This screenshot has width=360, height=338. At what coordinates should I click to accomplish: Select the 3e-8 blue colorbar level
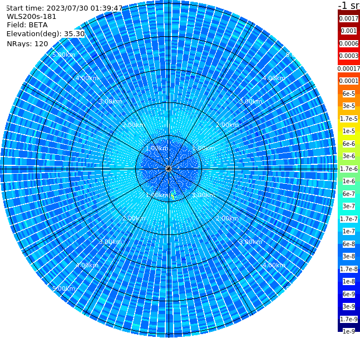click(349, 257)
